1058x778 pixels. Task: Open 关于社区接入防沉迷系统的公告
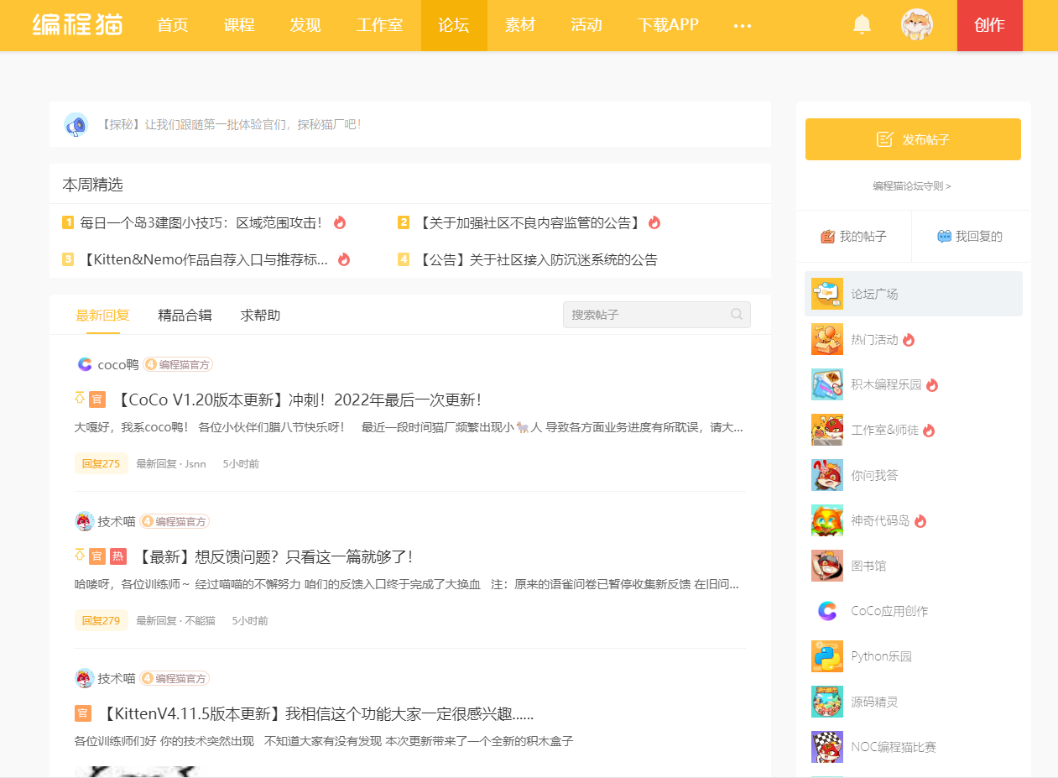point(537,259)
